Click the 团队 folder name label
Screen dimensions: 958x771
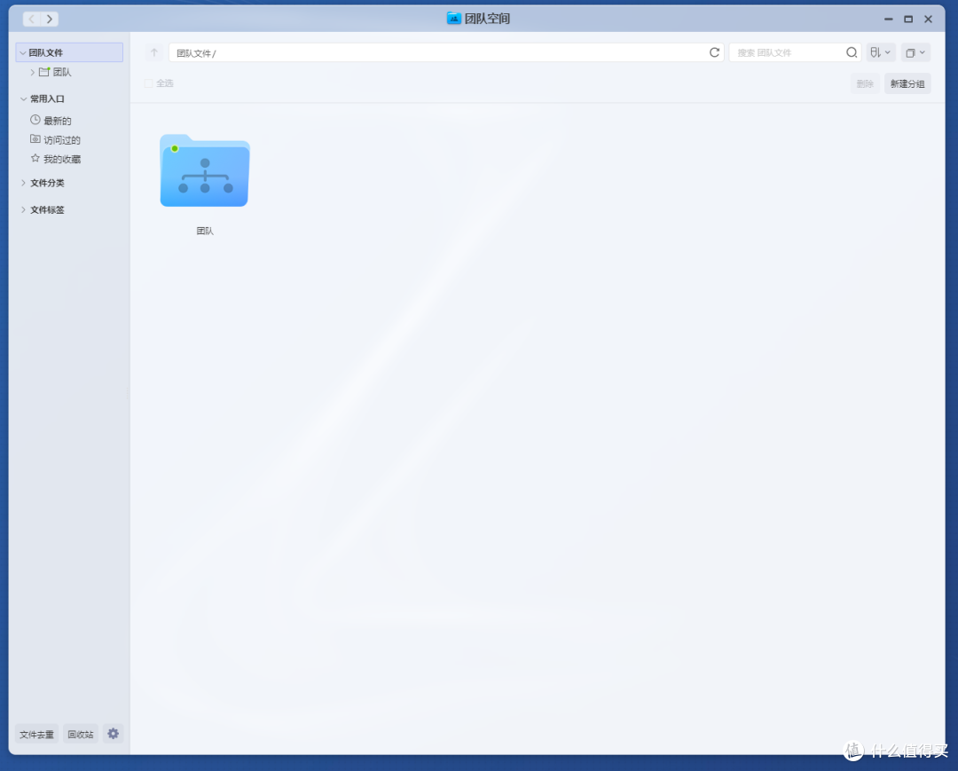pos(205,231)
